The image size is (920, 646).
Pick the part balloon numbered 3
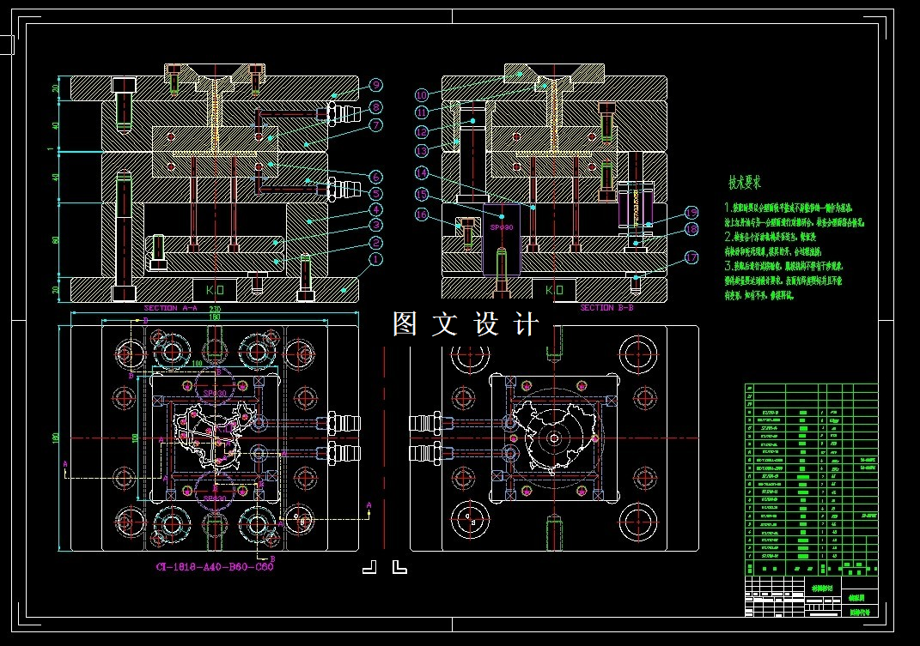coord(376,225)
